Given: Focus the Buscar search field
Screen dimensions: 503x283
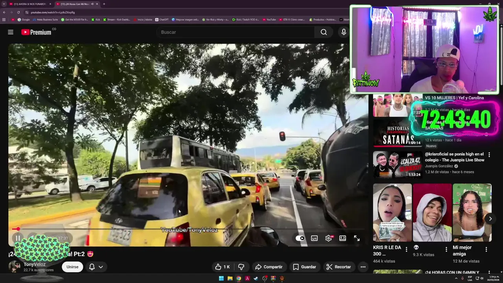Looking at the screenshot, I should pos(236,32).
